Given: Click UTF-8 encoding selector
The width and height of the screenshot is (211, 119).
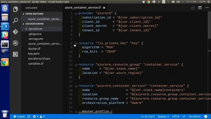Looking at the screenshot, I should 176,116.
